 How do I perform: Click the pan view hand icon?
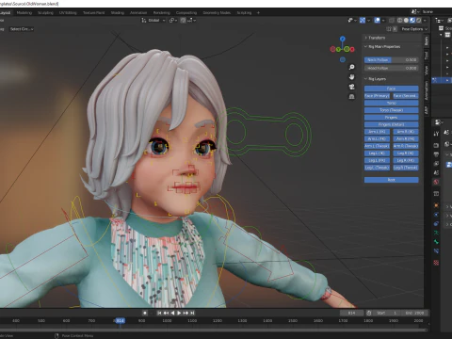[x=352, y=77]
